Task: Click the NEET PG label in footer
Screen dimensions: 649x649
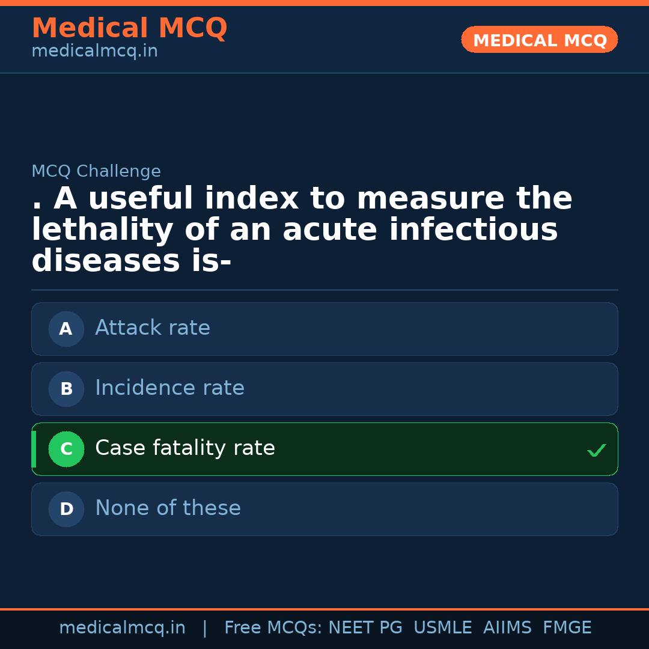Action: (365, 627)
